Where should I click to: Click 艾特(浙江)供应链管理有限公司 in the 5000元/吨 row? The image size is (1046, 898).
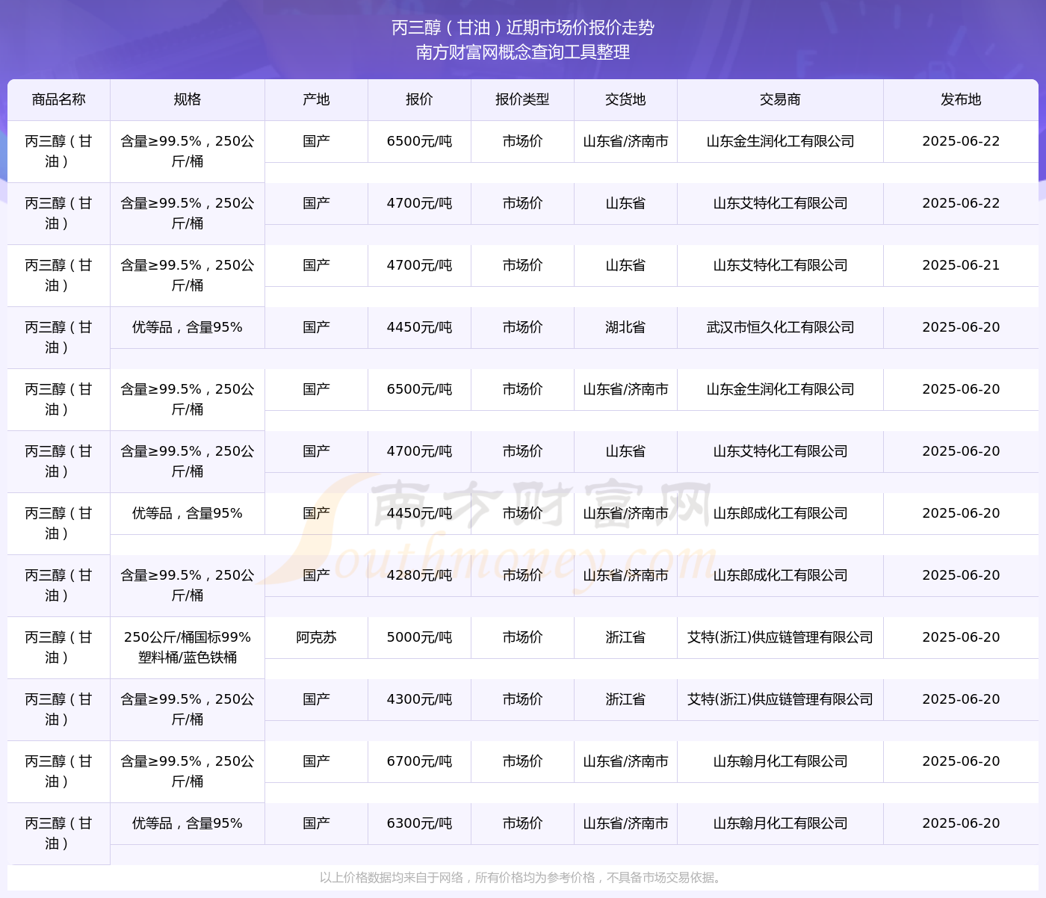(780, 637)
